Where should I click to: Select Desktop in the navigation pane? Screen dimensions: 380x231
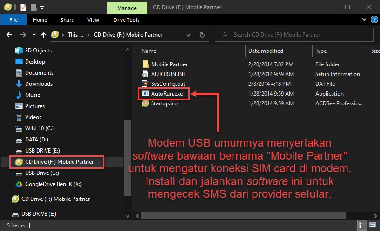pos(35,62)
